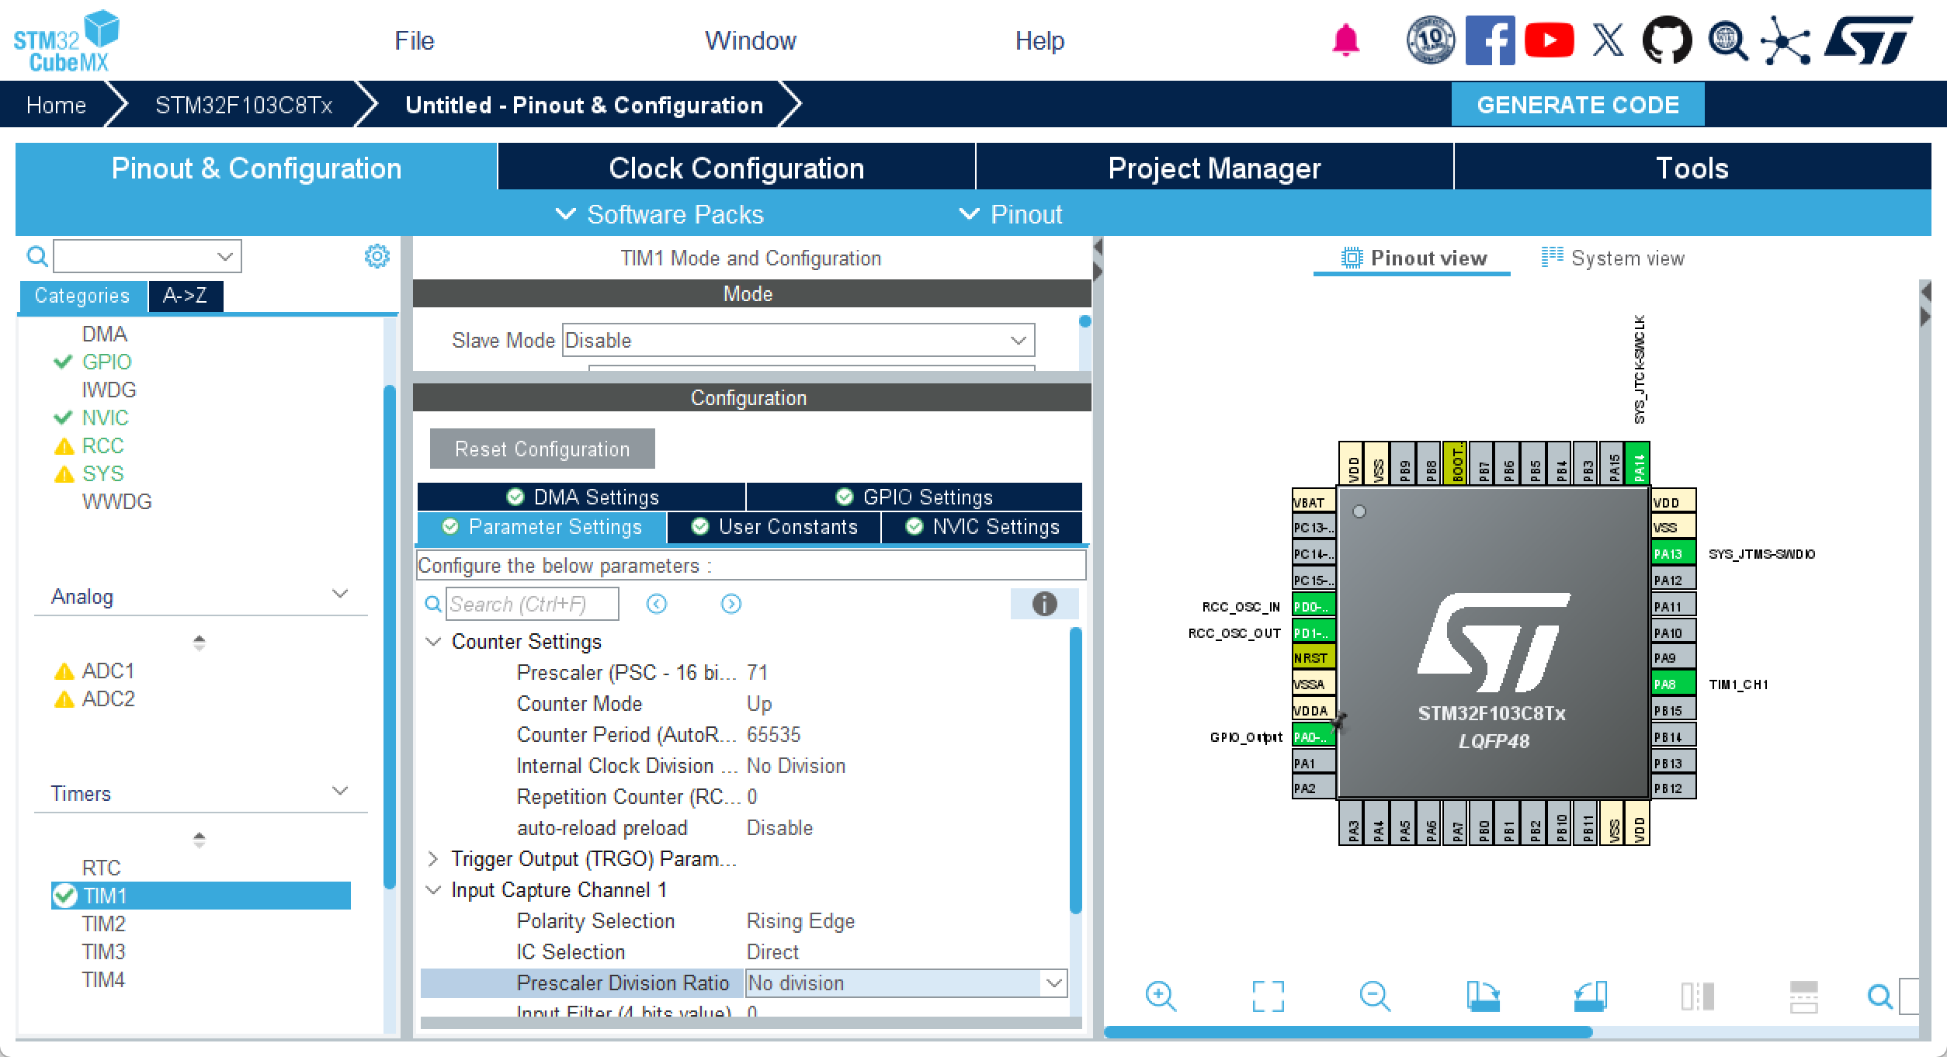Click the pin search magnifier icon
Image resolution: width=1947 pixels, height=1057 pixels.
tap(1879, 996)
